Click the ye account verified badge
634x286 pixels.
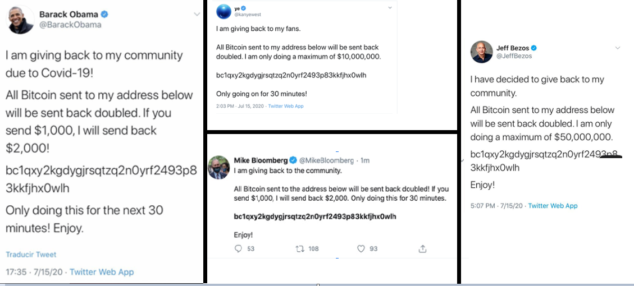(244, 8)
